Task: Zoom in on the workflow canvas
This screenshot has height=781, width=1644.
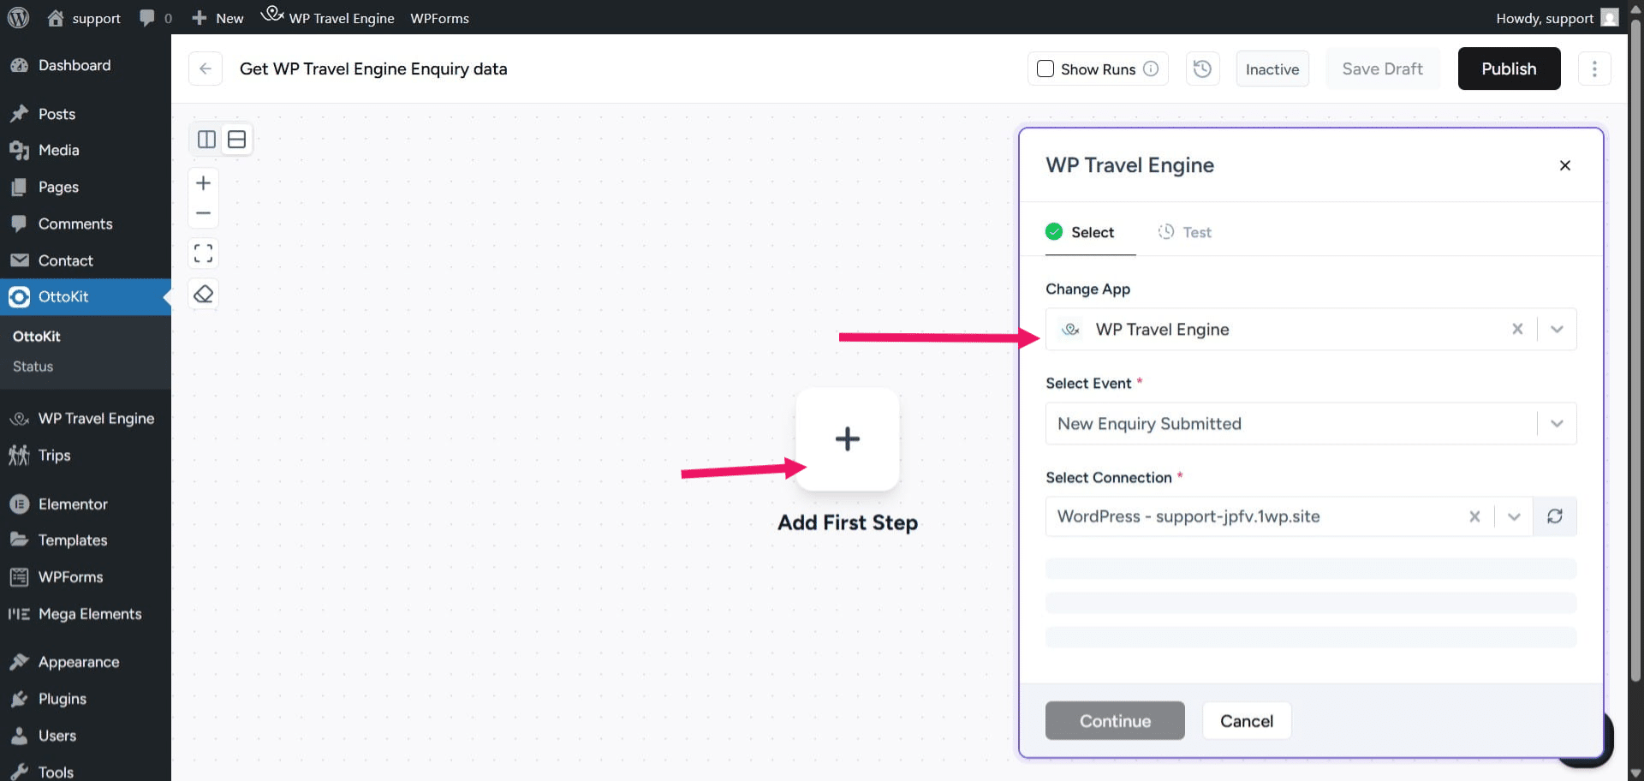Action: coord(203,182)
